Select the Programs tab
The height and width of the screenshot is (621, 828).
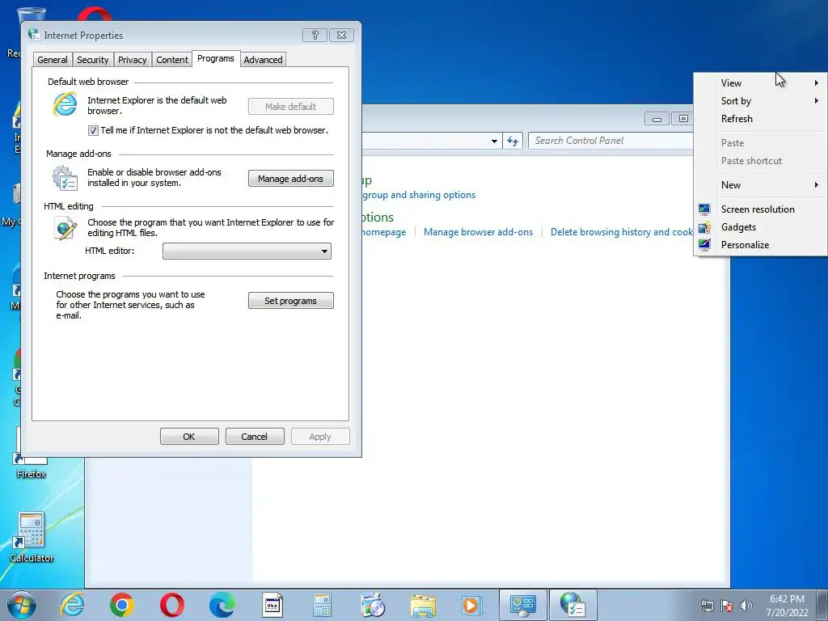(215, 58)
